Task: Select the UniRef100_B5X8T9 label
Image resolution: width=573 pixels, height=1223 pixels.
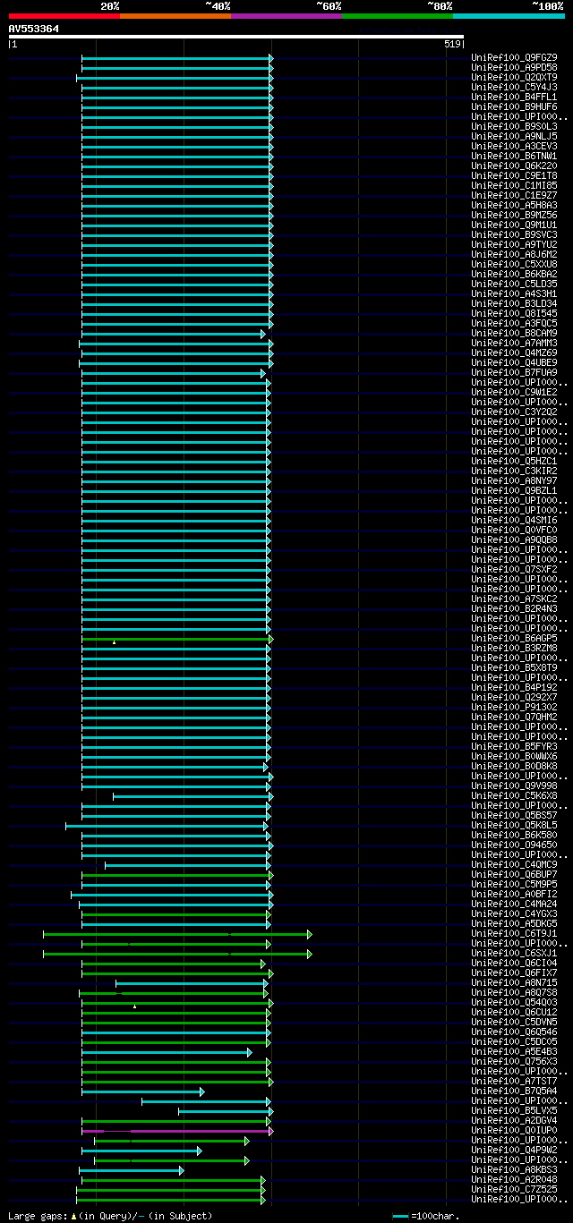Action: click(x=514, y=667)
